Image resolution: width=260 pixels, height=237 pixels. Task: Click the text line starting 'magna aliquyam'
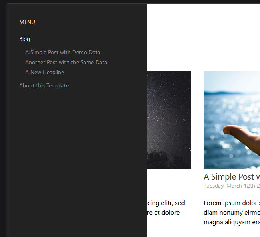pyautogui.click(x=232, y=222)
